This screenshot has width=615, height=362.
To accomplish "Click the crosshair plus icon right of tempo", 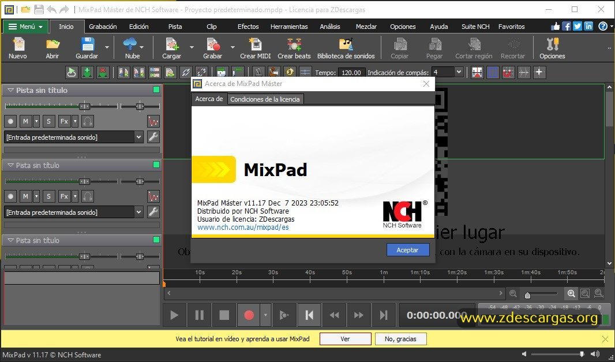I will (x=539, y=72).
